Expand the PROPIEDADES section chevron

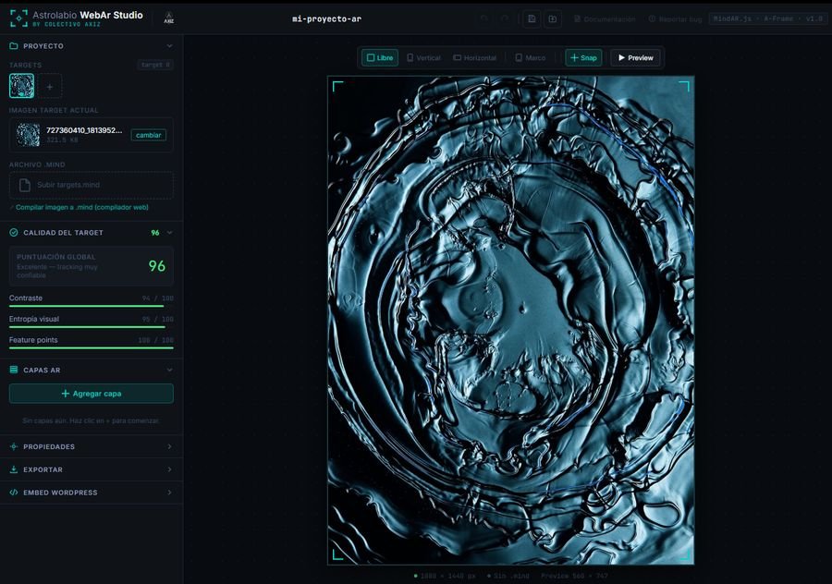pyautogui.click(x=169, y=446)
